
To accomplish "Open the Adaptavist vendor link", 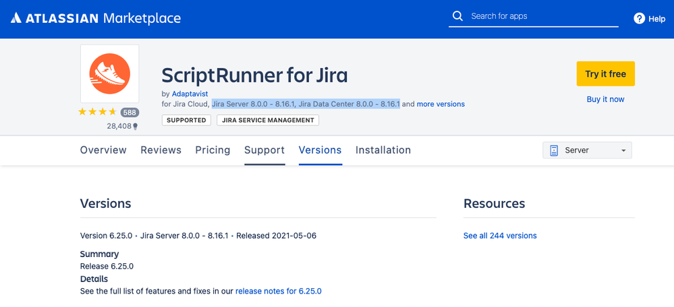I will tap(190, 93).
